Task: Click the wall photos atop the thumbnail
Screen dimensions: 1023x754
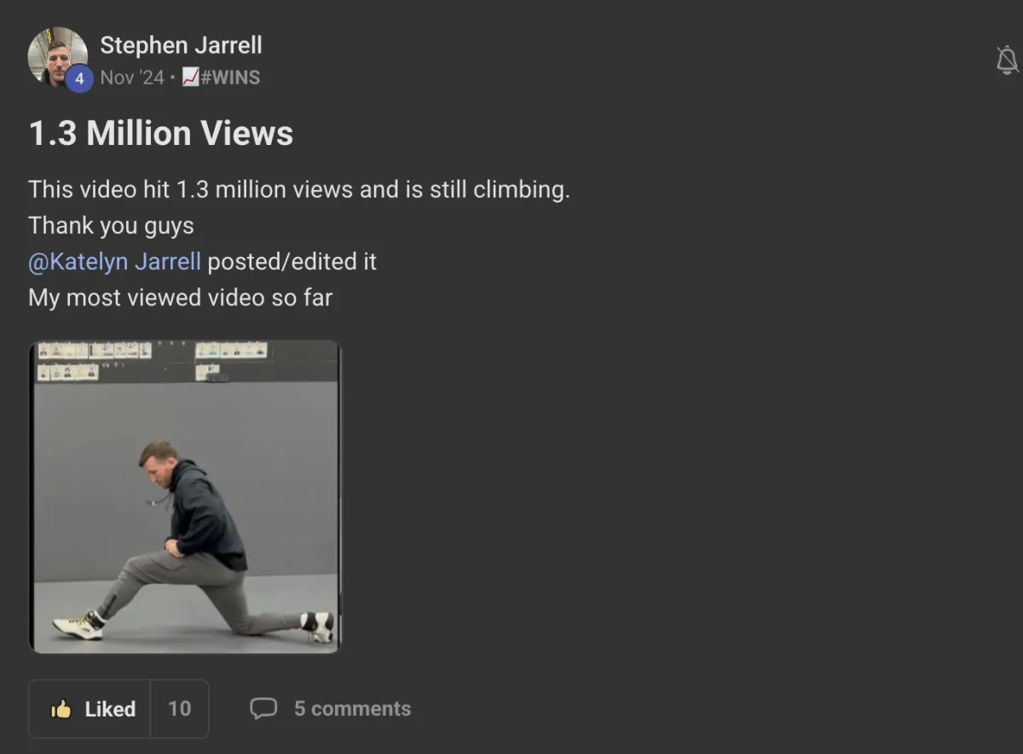Action: click(153, 360)
